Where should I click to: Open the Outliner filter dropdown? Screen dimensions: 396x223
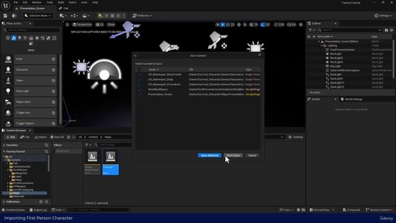pyautogui.click(x=311, y=30)
